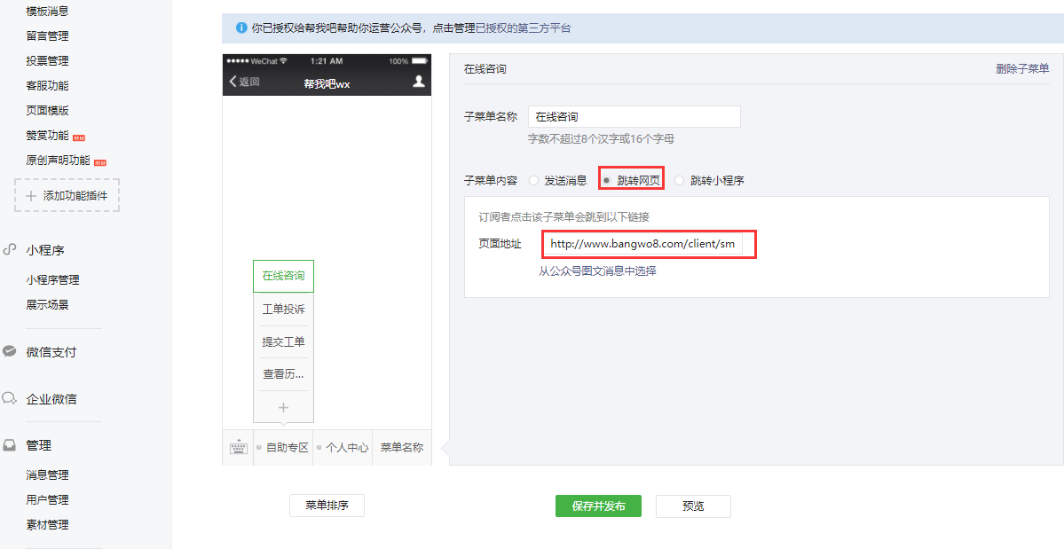Click the 微信支付 icon in sidebar
This screenshot has height=549, width=1064.
[10, 351]
